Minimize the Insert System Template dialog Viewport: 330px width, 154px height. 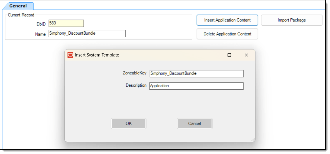click(x=212, y=55)
